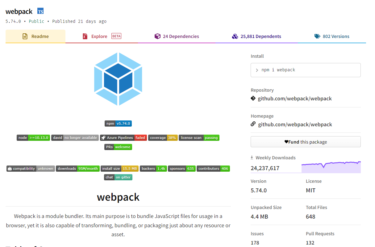This screenshot has height=247, width=375.
Task: Click the license scan passing badge
Action: (199, 138)
